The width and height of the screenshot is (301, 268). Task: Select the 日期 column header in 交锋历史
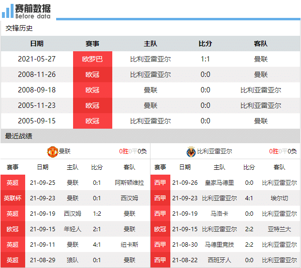pyautogui.click(x=37, y=44)
